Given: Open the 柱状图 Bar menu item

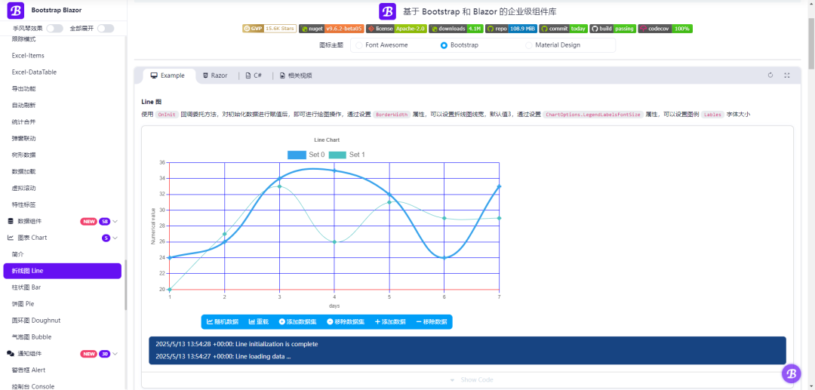Looking at the screenshot, I should tap(63, 287).
